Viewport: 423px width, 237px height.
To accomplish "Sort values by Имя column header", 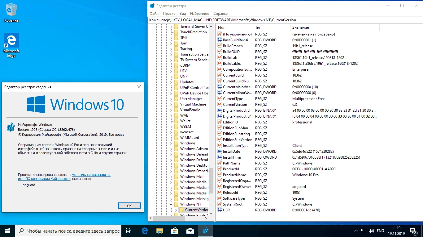I will coord(234,27).
